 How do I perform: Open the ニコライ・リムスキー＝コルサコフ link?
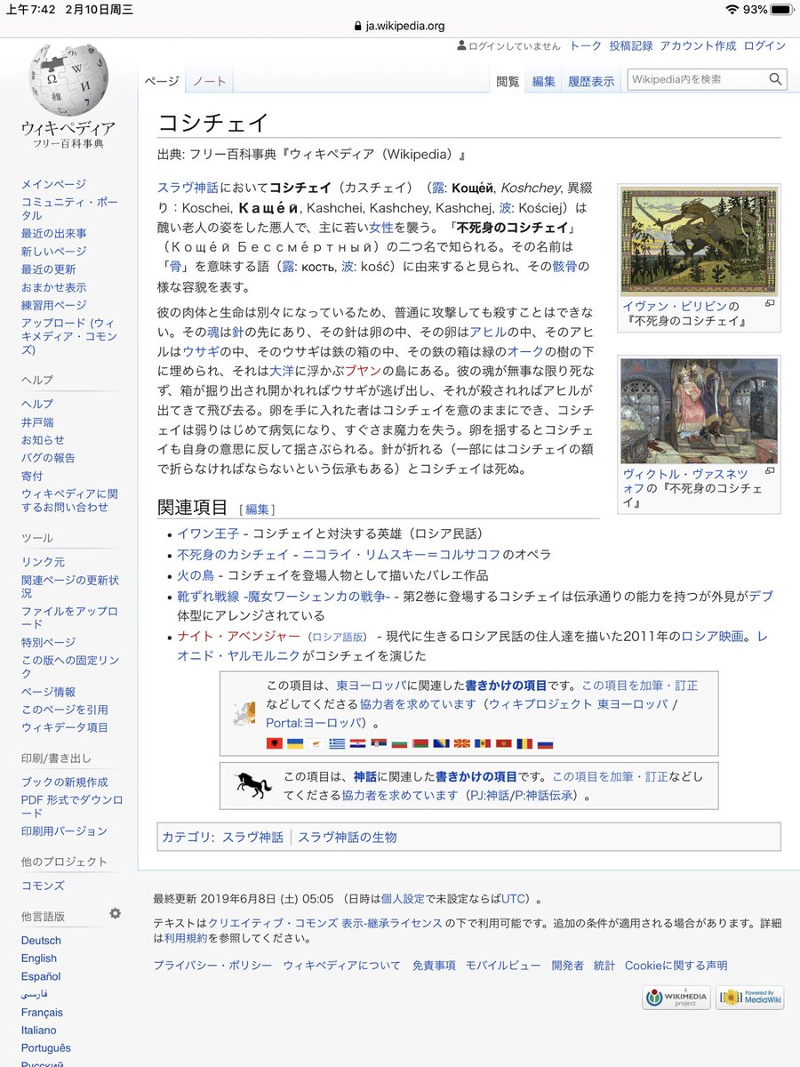402,554
